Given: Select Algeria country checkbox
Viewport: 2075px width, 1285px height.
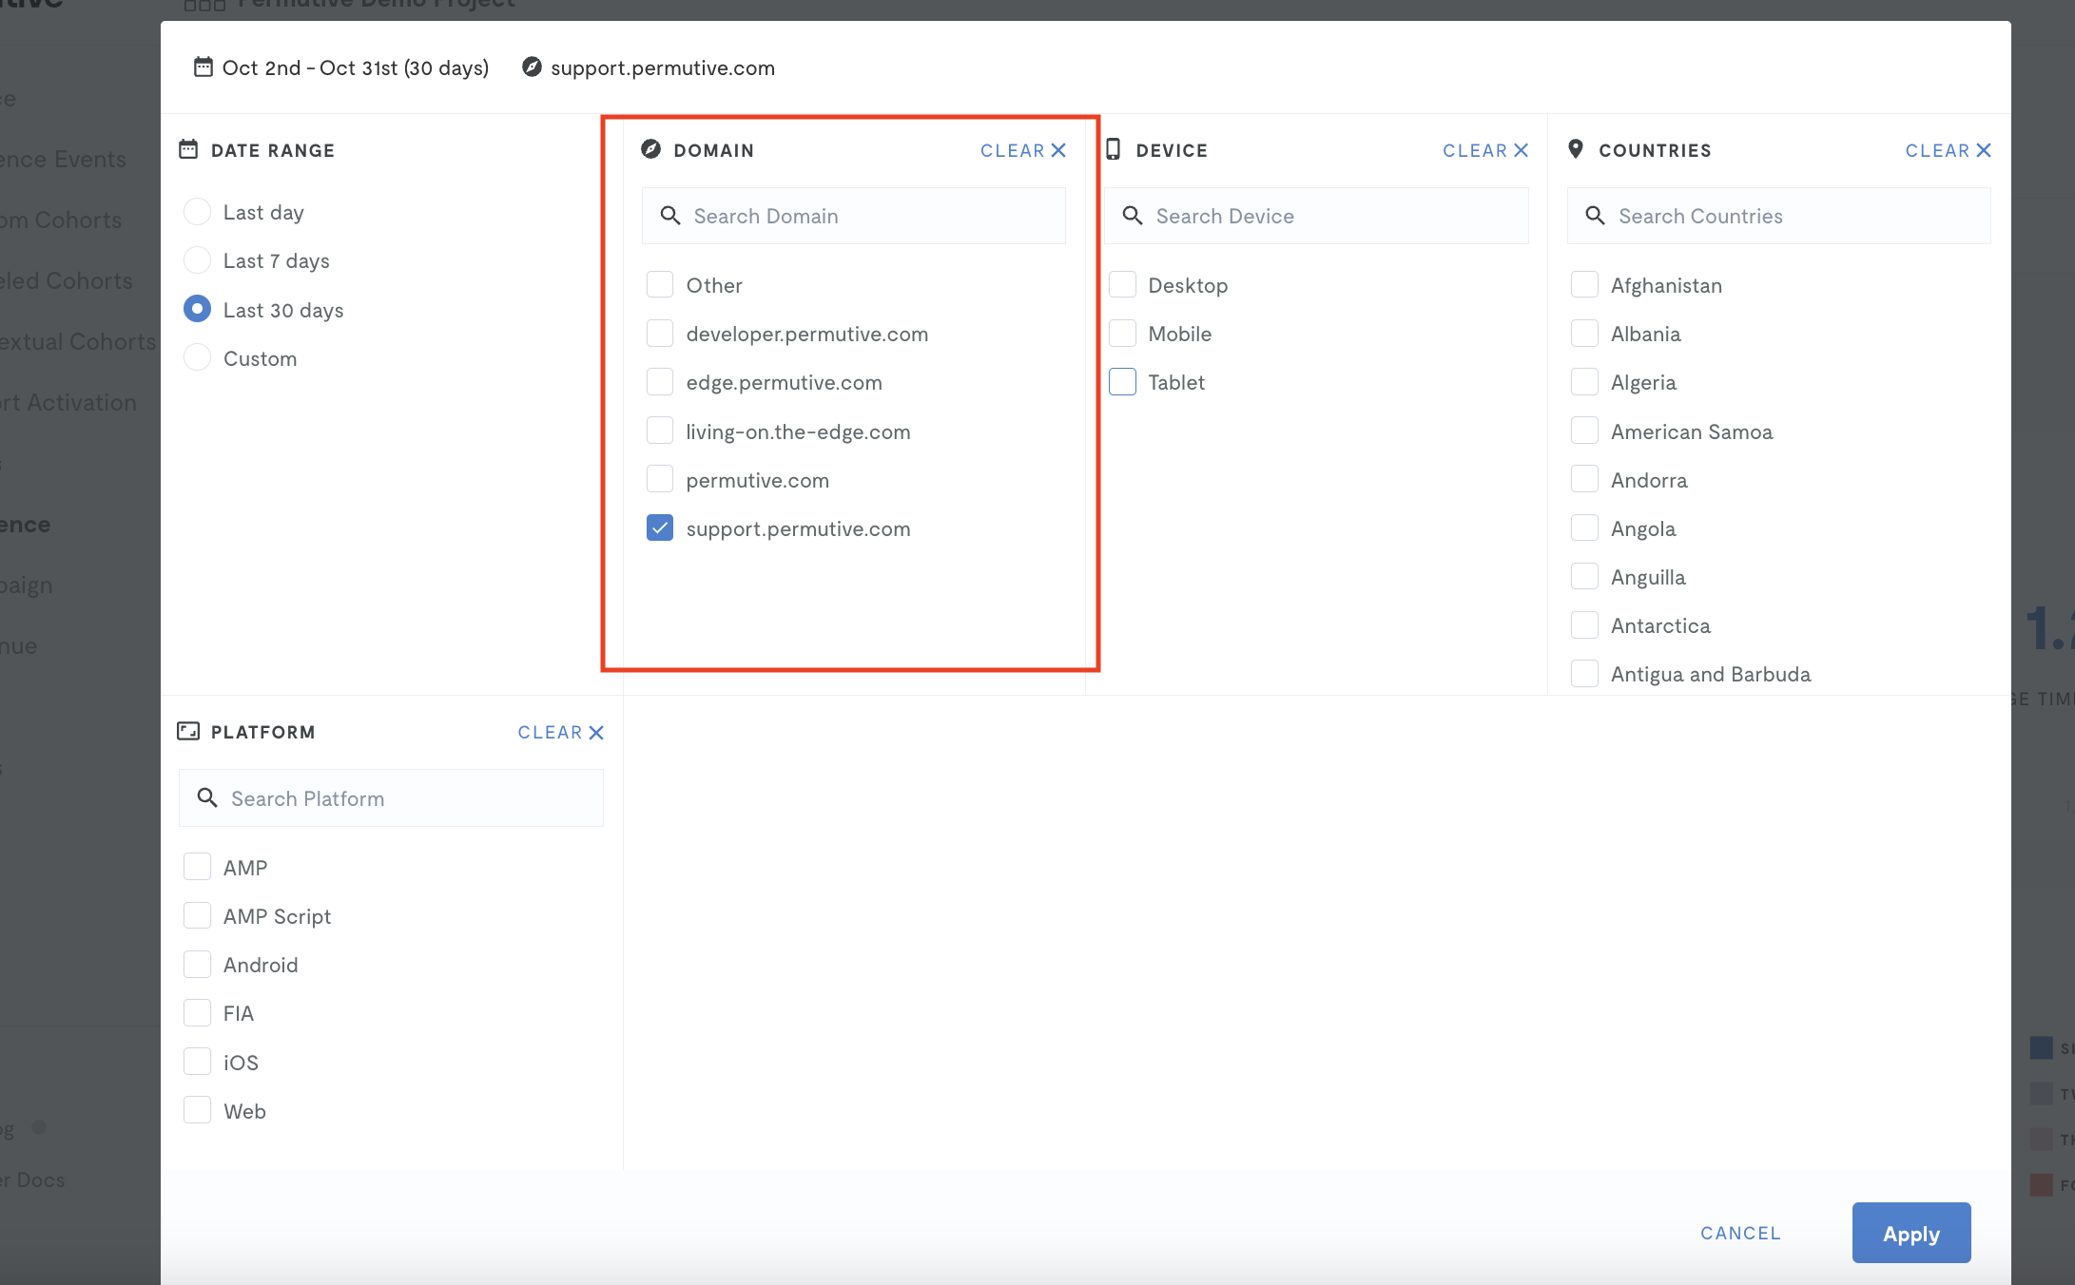Looking at the screenshot, I should (1584, 381).
